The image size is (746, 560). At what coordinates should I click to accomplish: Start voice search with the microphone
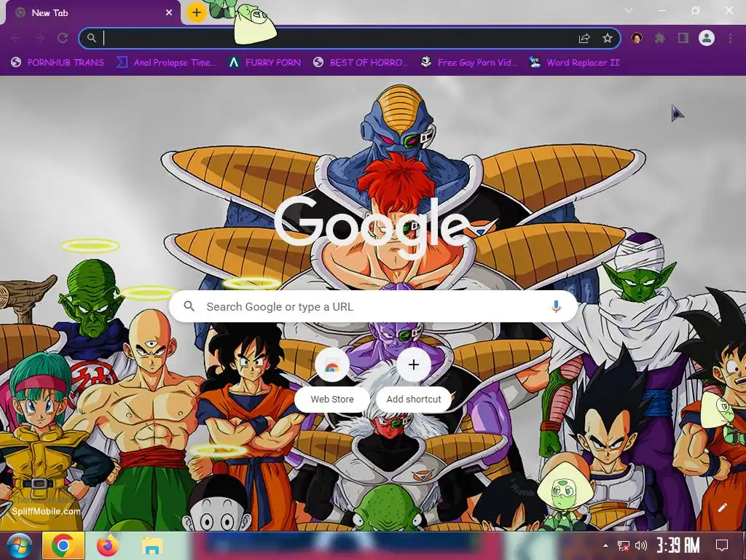click(556, 307)
